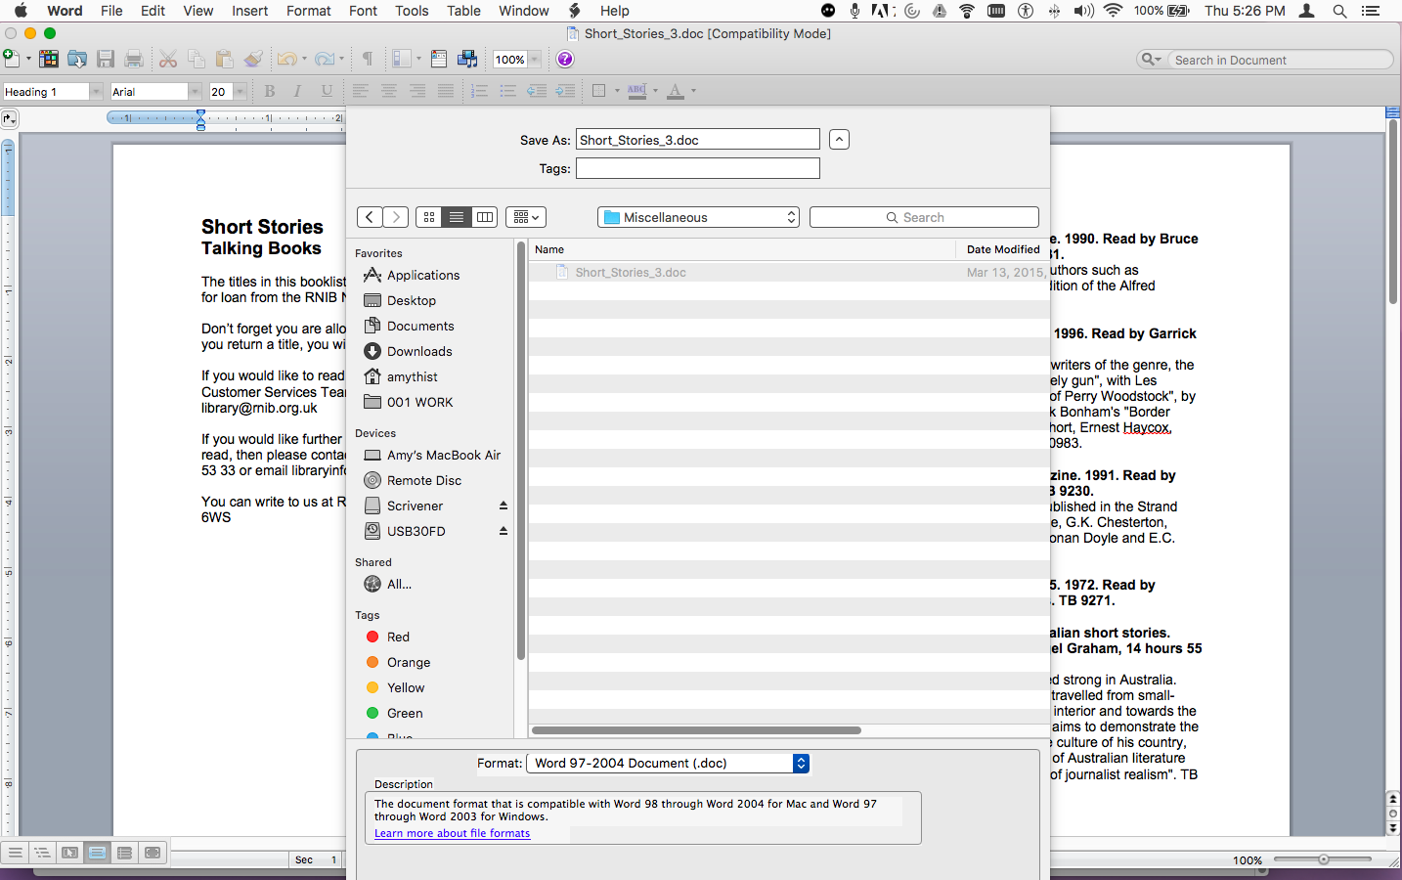Click the increase indent icon
Image resolution: width=1402 pixels, height=880 pixels.
coord(565,91)
